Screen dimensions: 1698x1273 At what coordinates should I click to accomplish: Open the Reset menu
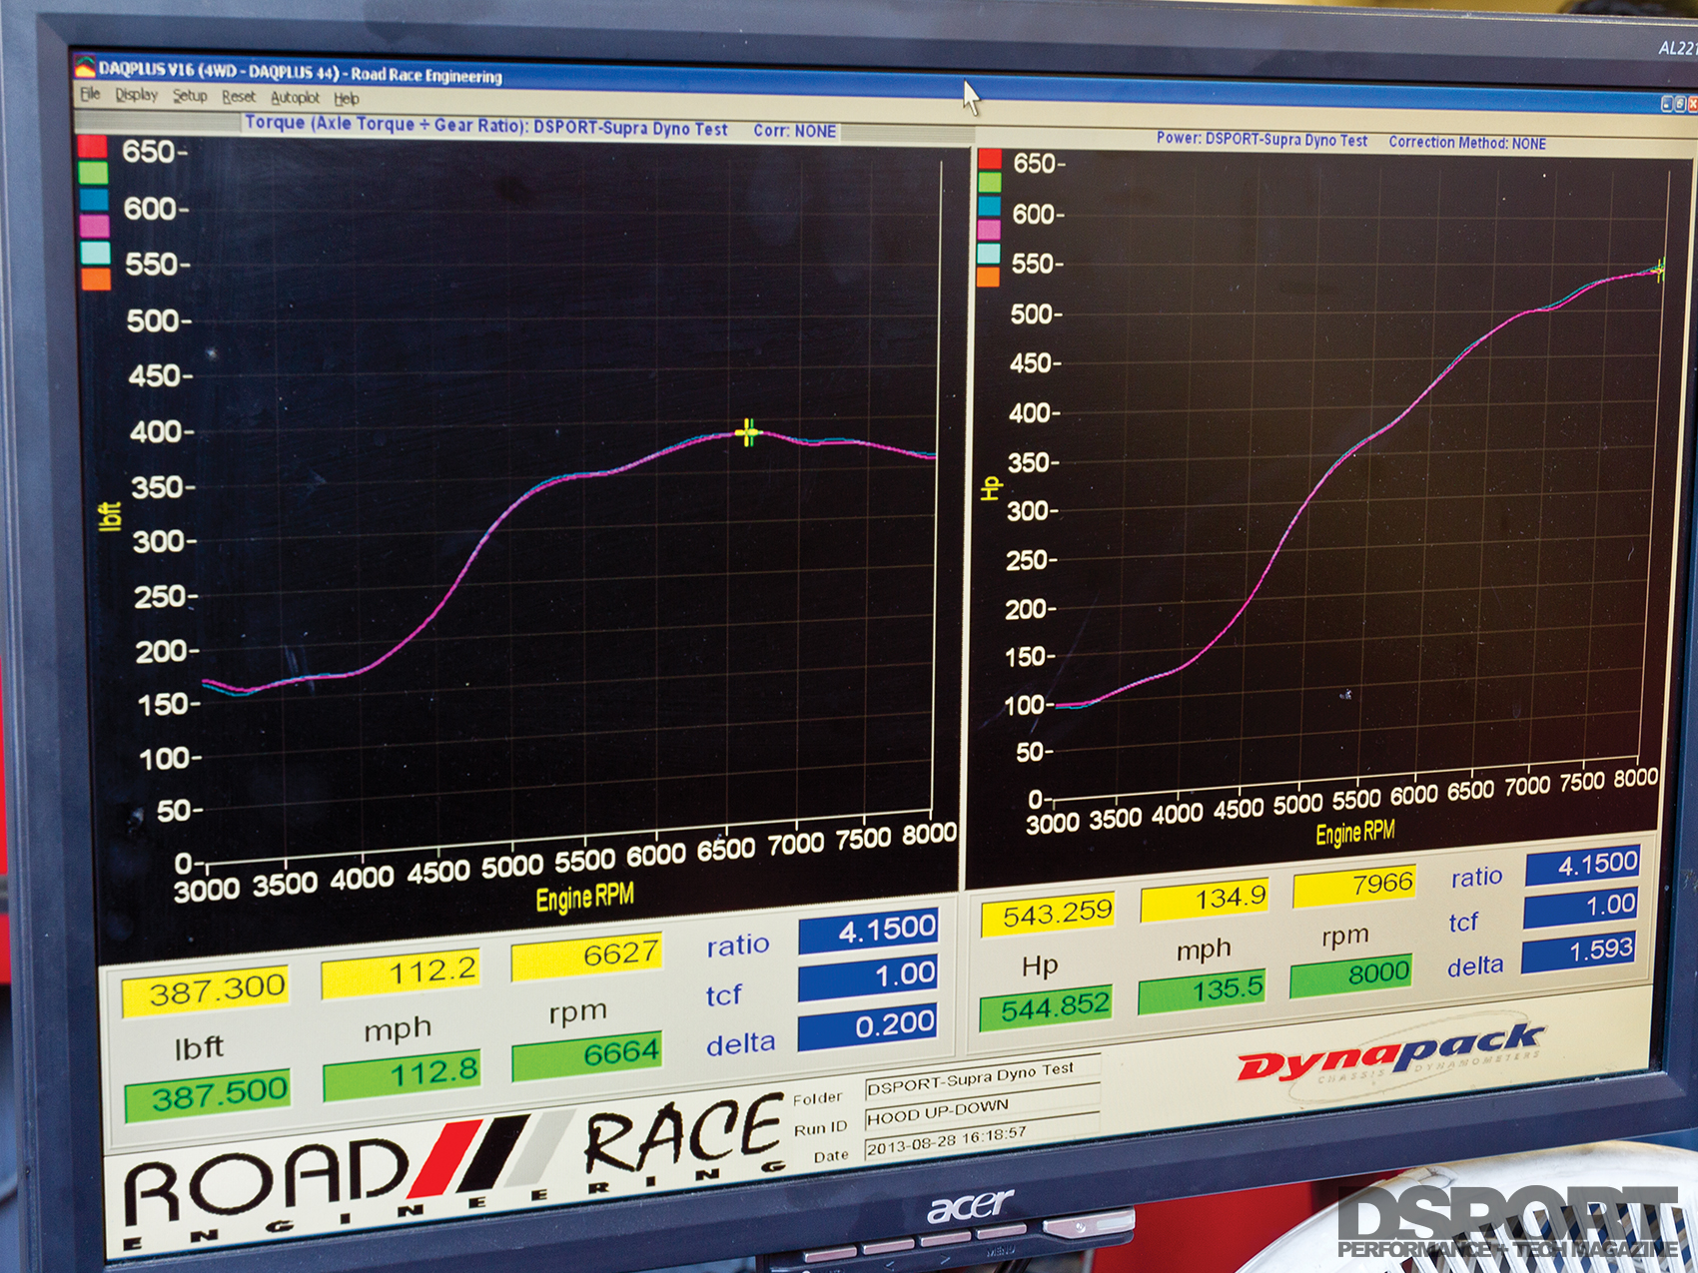pos(239,96)
